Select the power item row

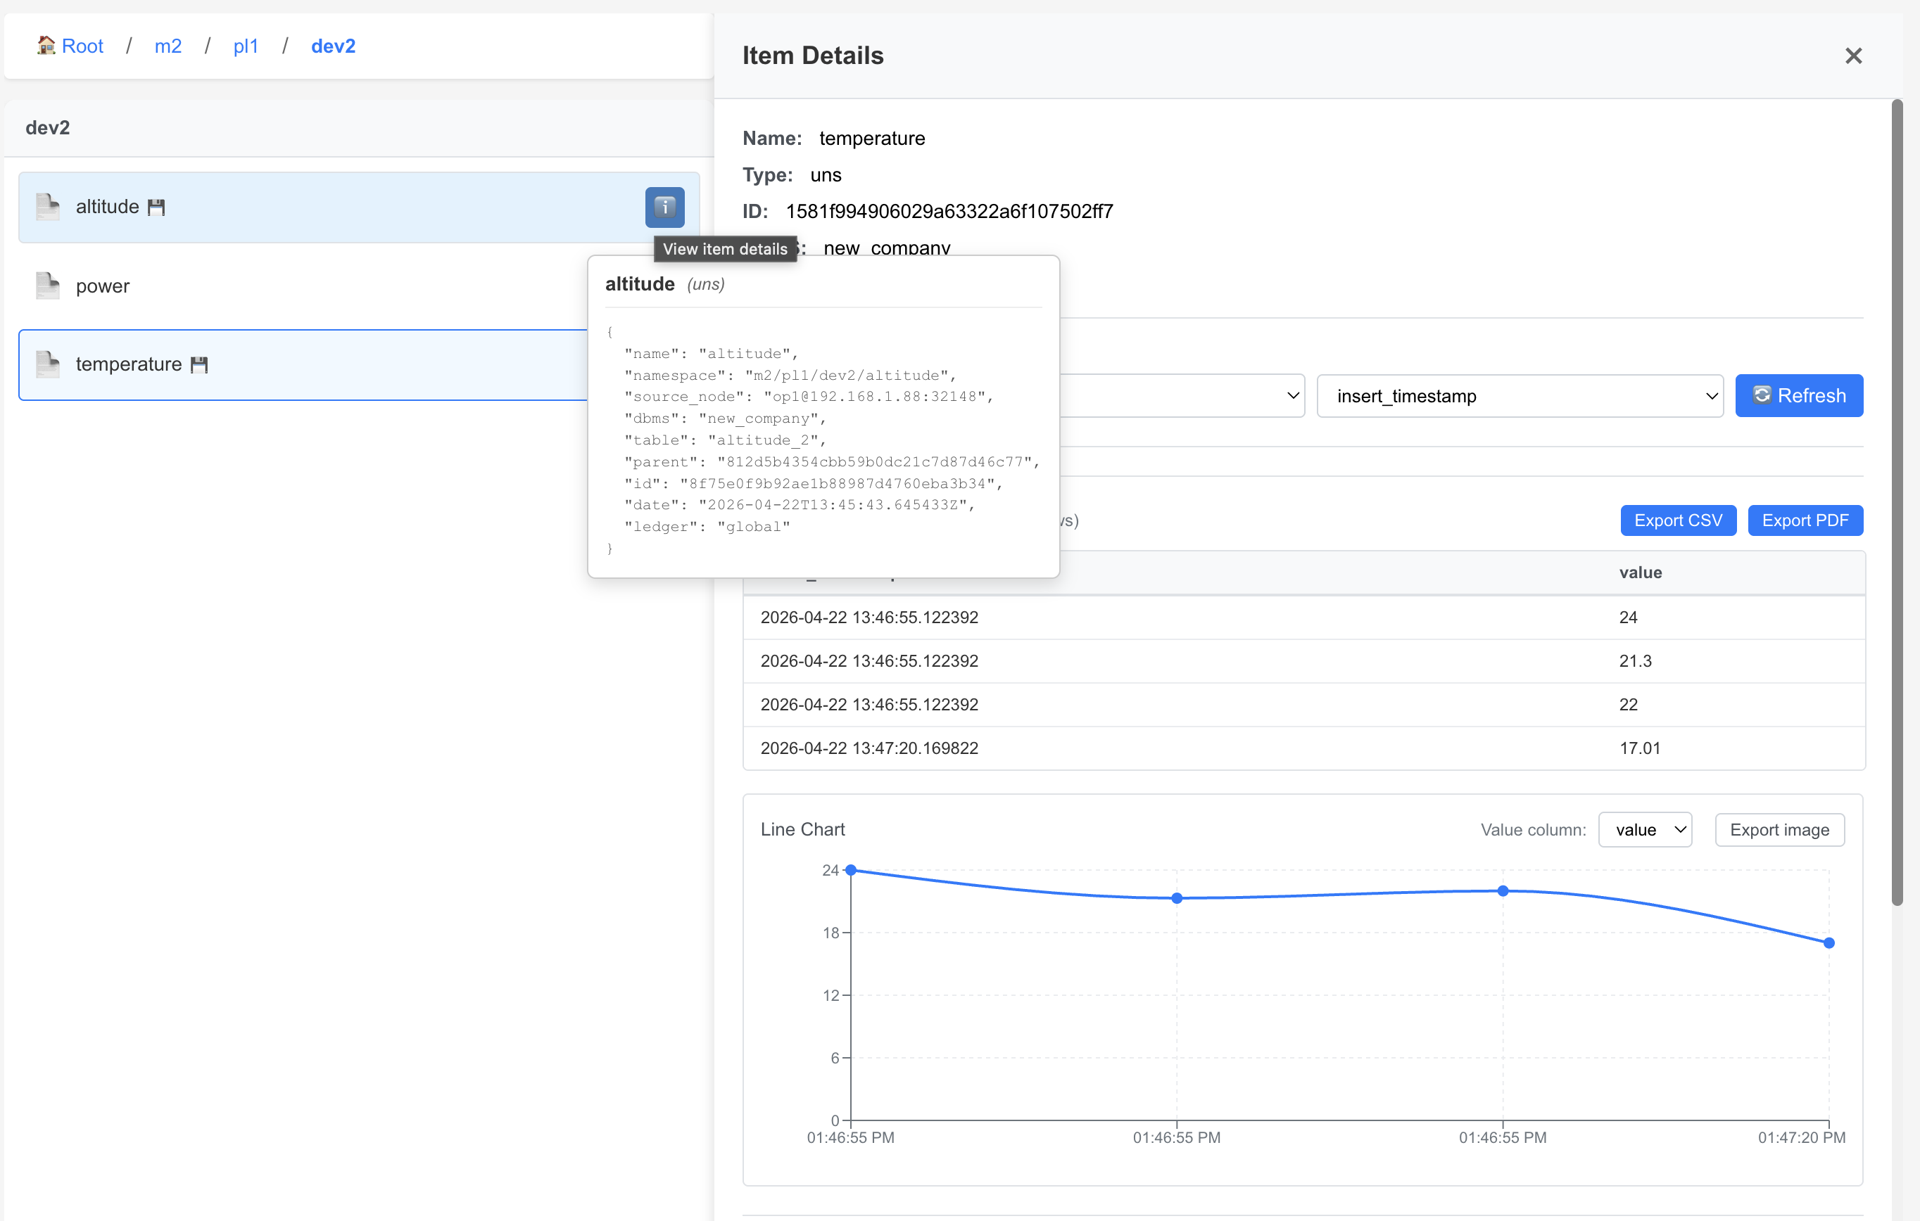(x=303, y=286)
